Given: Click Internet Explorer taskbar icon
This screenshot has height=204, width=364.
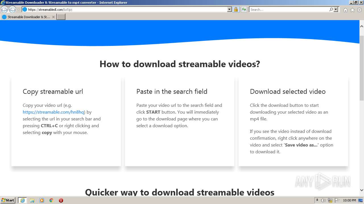Looking at the screenshot, I should click(x=22, y=200).
